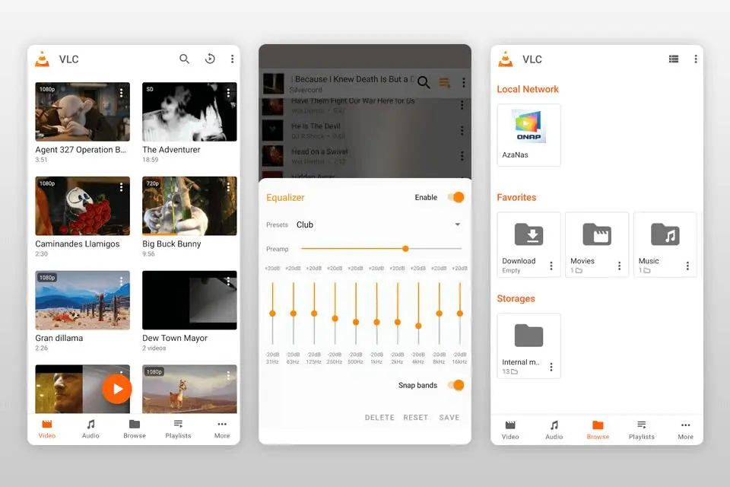
Task: Open options for Caminandes Llamigos video
Action: (x=122, y=187)
